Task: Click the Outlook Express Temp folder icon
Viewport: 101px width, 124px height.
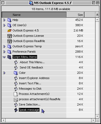Action: point(9,47)
